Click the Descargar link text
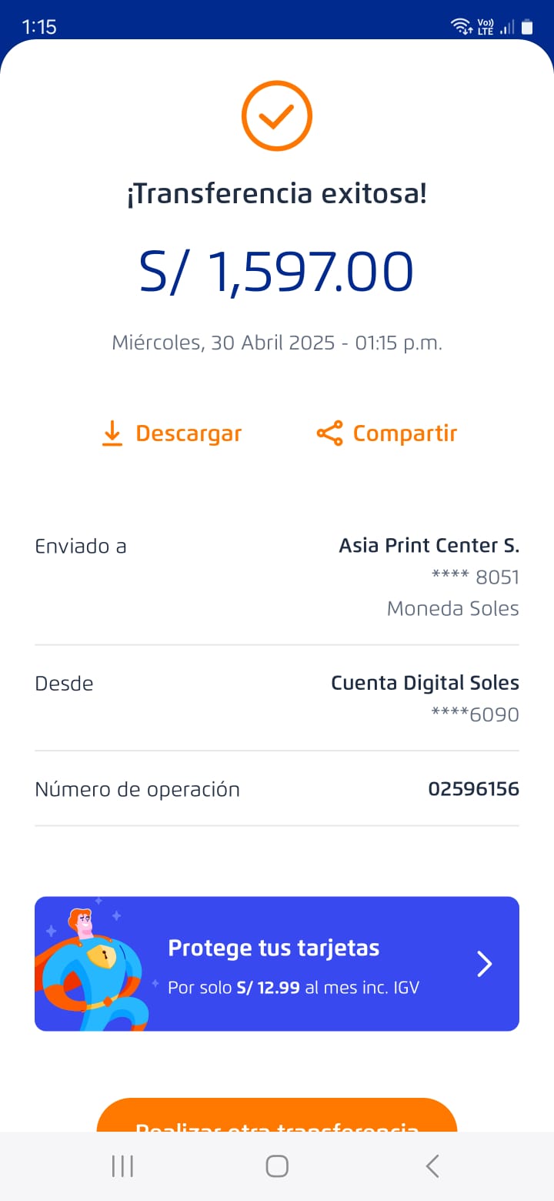This screenshot has height=1201, width=554. (189, 433)
